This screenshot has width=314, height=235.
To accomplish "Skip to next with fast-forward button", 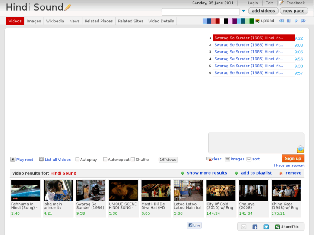I will (x=303, y=21).
